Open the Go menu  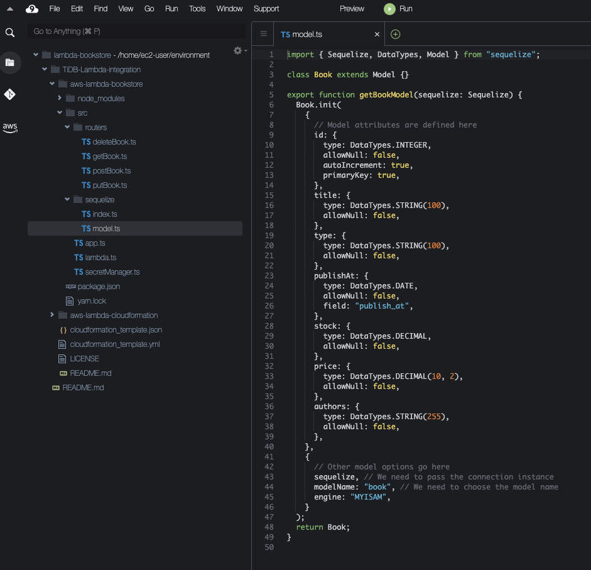pyautogui.click(x=149, y=9)
